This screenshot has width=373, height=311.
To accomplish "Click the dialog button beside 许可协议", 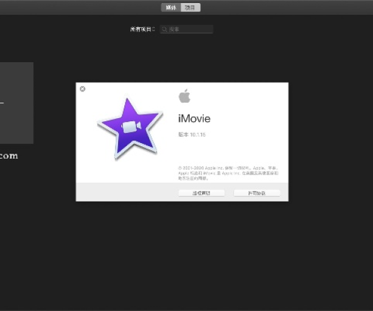I will (x=201, y=193).
